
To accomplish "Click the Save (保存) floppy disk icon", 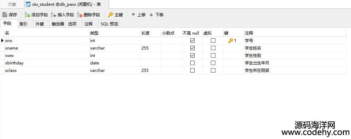I will pos(5,15).
